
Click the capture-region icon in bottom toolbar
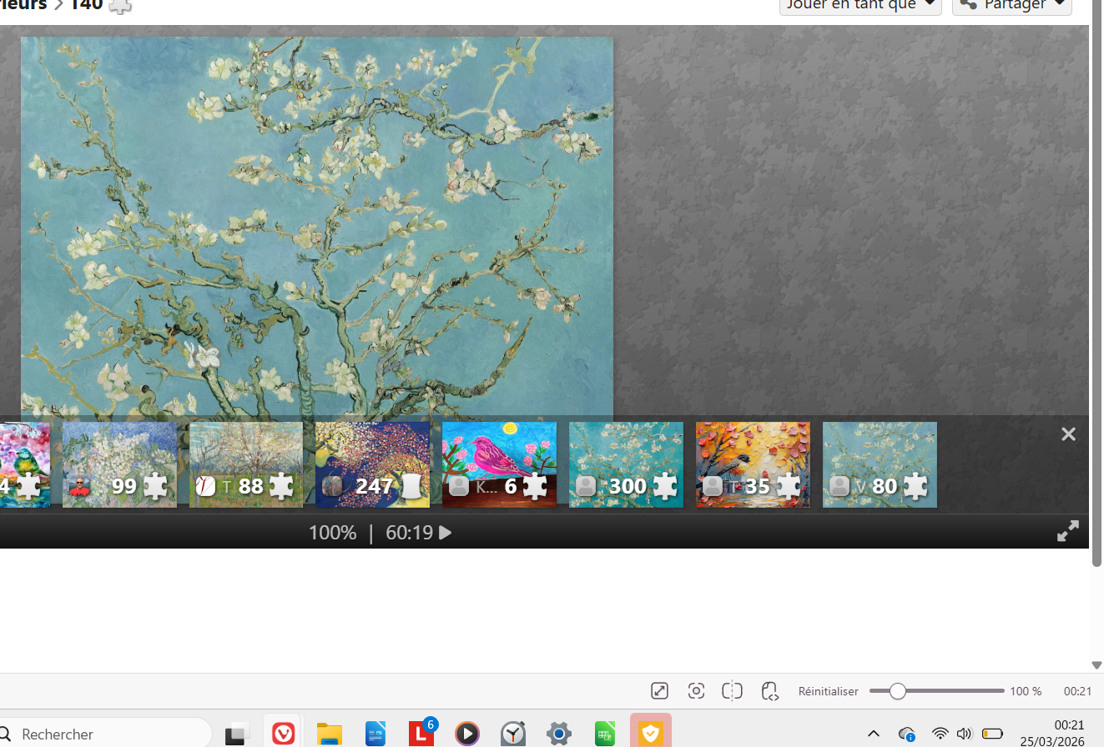(x=696, y=691)
